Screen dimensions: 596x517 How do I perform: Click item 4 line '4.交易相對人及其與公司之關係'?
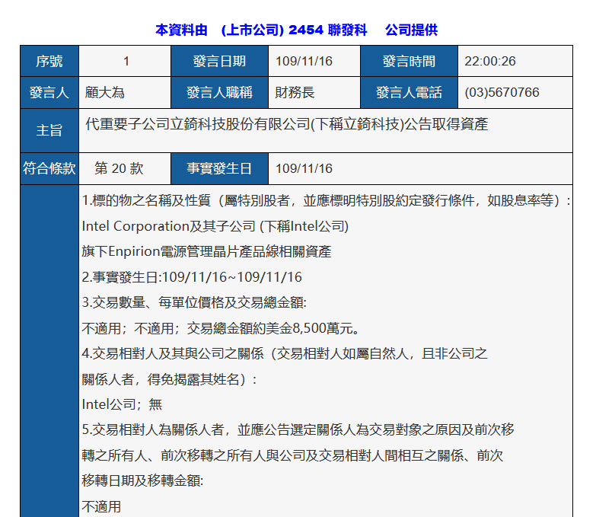pyautogui.click(x=285, y=353)
